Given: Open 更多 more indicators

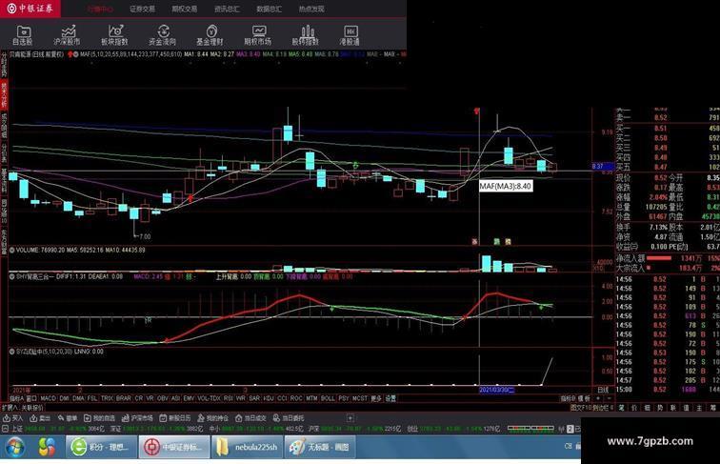Looking at the screenshot, I should (x=376, y=398).
